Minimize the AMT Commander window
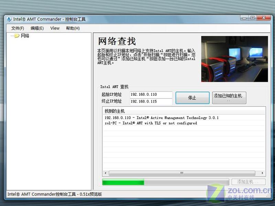The height and width of the screenshot is (206, 275). [x=244, y=18]
